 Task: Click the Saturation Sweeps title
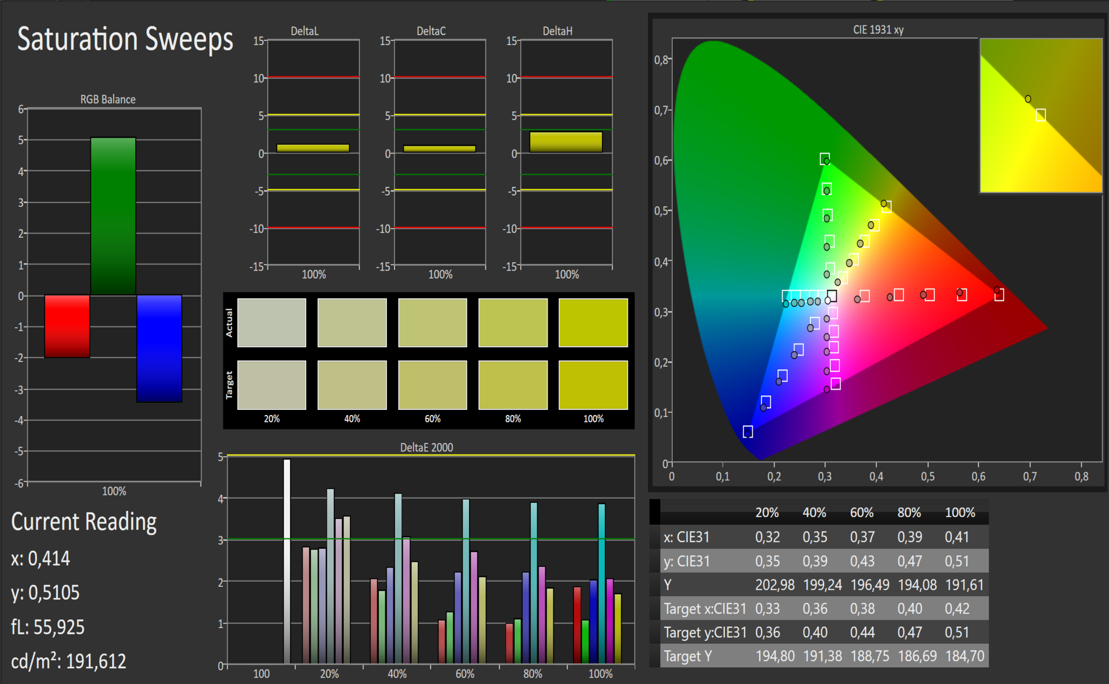(x=125, y=39)
